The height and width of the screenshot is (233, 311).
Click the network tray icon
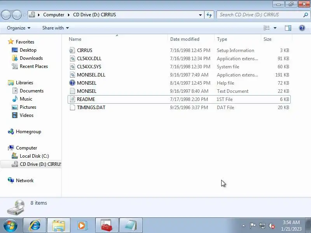262,226
